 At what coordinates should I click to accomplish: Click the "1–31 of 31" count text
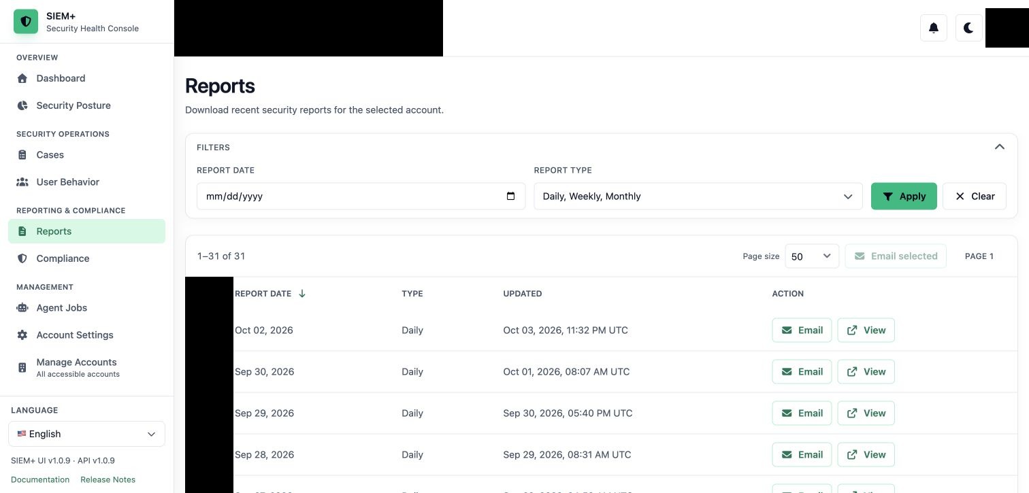pyautogui.click(x=221, y=256)
